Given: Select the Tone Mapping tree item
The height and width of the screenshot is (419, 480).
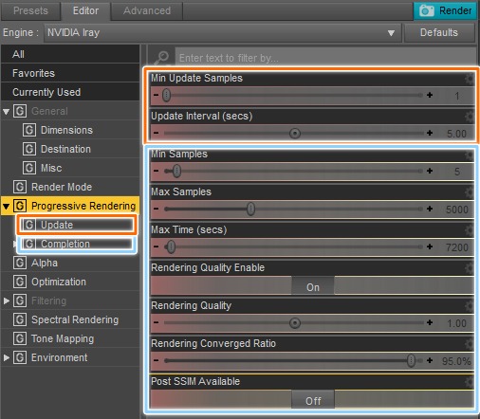Looking at the screenshot, I should pyautogui.click(x=63, y=338).
